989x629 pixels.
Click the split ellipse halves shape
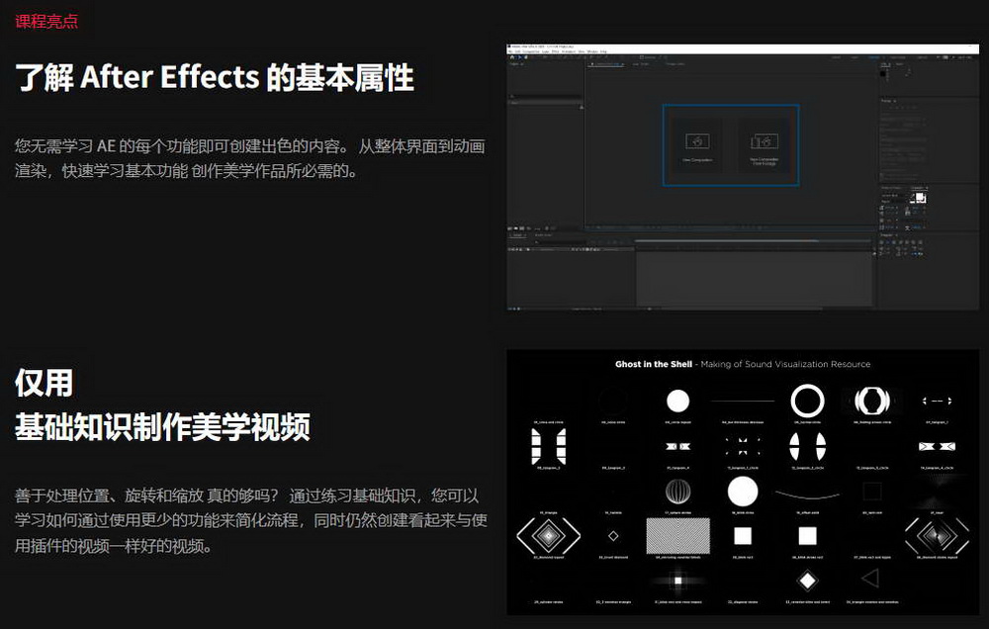tap(807, 446)
